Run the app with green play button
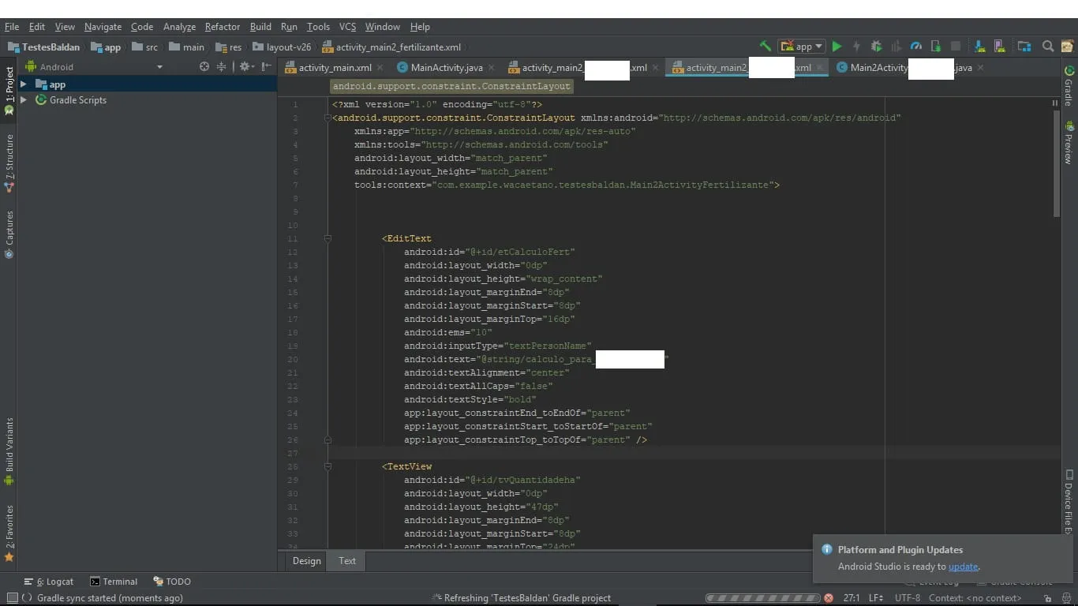Viewport: 1078px width, 606px height. click(x=837, y=47)
